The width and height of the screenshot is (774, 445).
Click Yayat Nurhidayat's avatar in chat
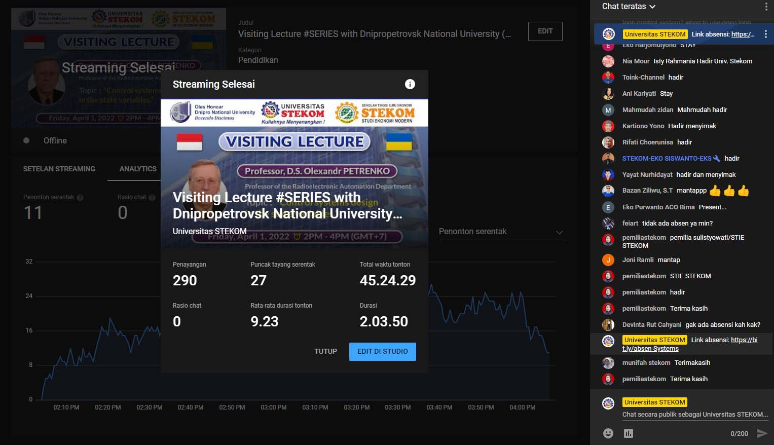(x=608, y=175)
